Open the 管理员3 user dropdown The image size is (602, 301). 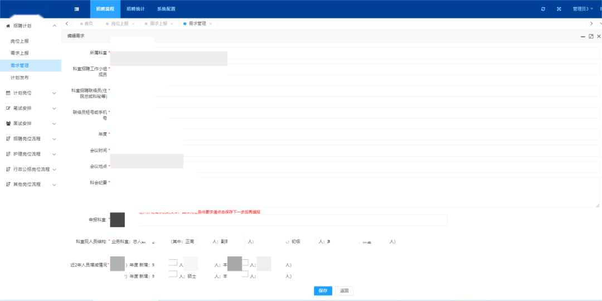(583, 9)
